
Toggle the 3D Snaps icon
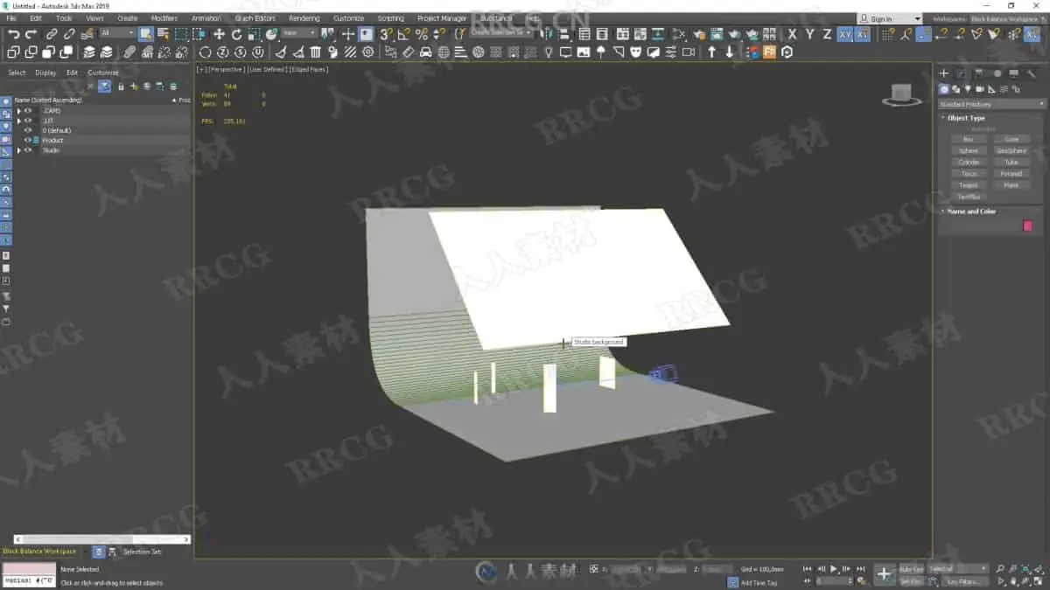(385, 34)
